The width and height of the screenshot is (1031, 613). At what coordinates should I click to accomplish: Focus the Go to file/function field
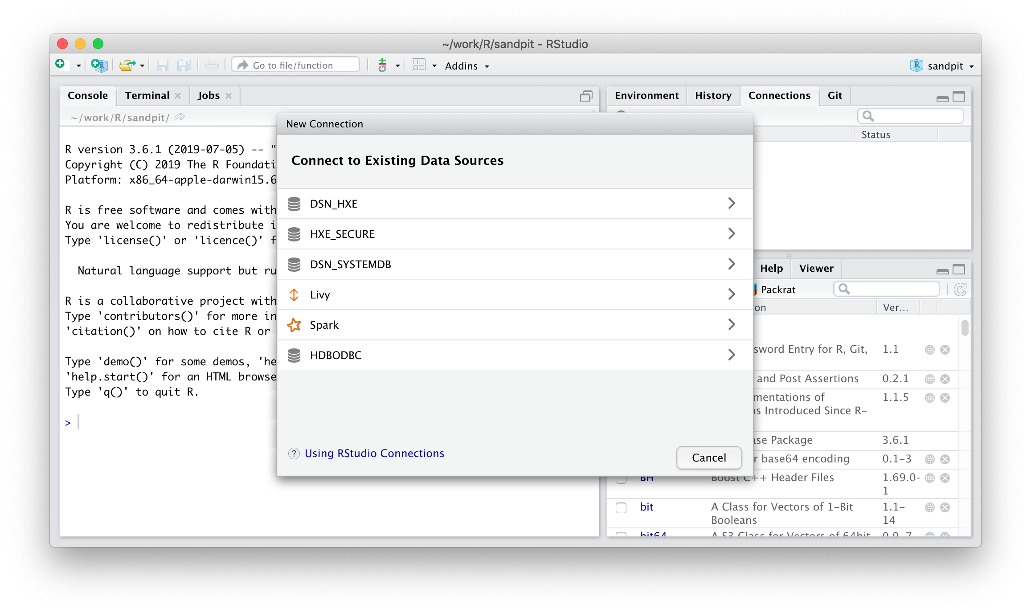[295, 65]
